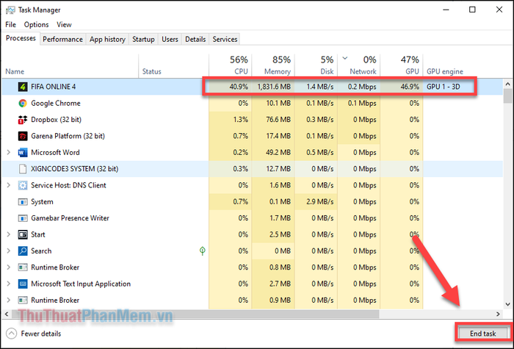Expand the Search process group
Image resolution: width=514 pixels, height=349 pixels.
[9, 251]
